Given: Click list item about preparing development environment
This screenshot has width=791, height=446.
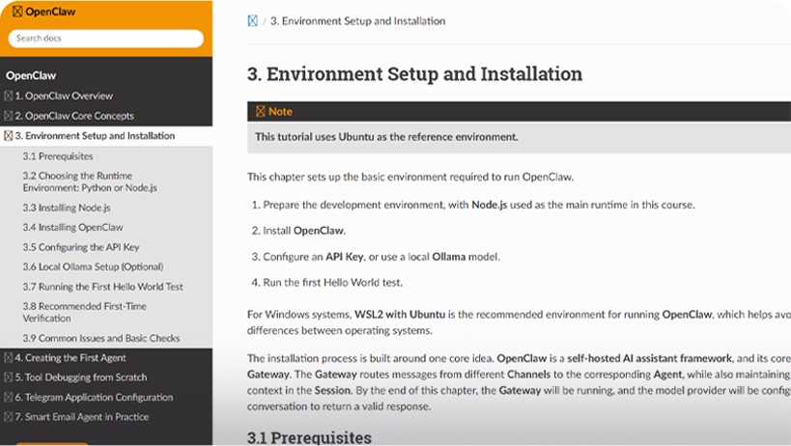Looking at the screenshot, I should point(479,205).
